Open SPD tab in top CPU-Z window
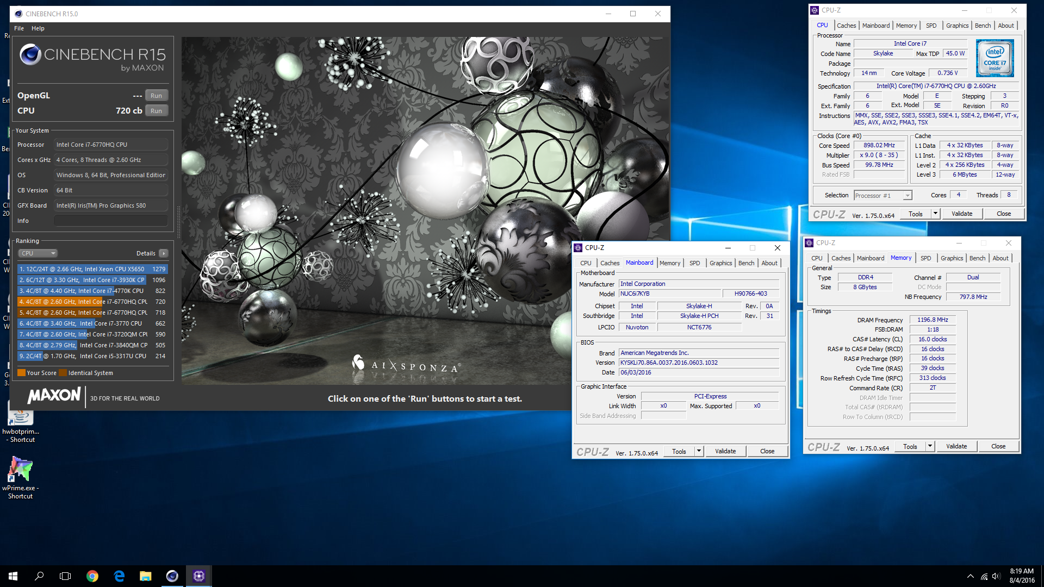Viewport: 1044px width, 587px height. pyautogui.click(x=931, y=26)
